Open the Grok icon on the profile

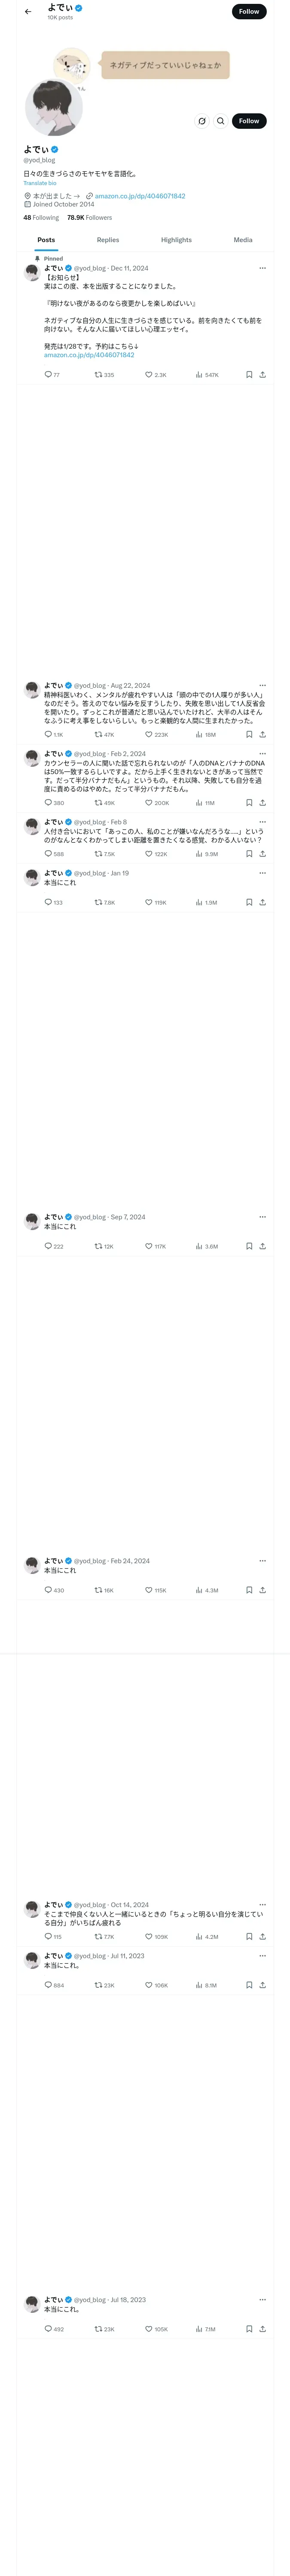click(x=202, y=121)
